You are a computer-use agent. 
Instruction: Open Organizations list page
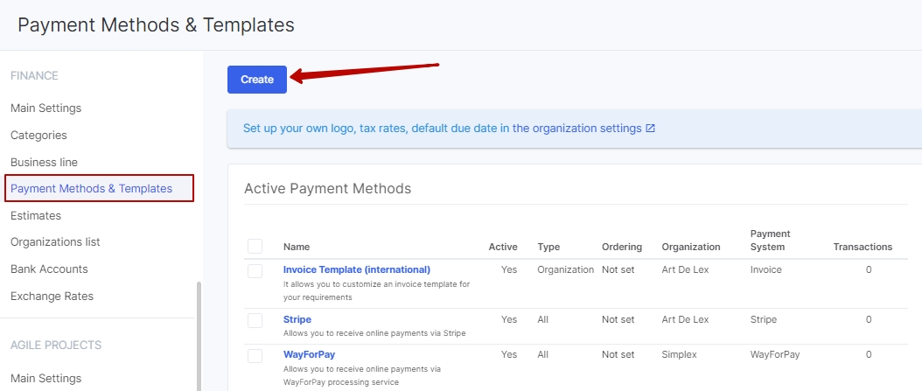point(55,242)
